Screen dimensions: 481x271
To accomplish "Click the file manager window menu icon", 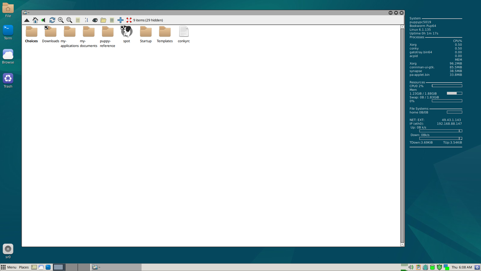I will (25, 13).
